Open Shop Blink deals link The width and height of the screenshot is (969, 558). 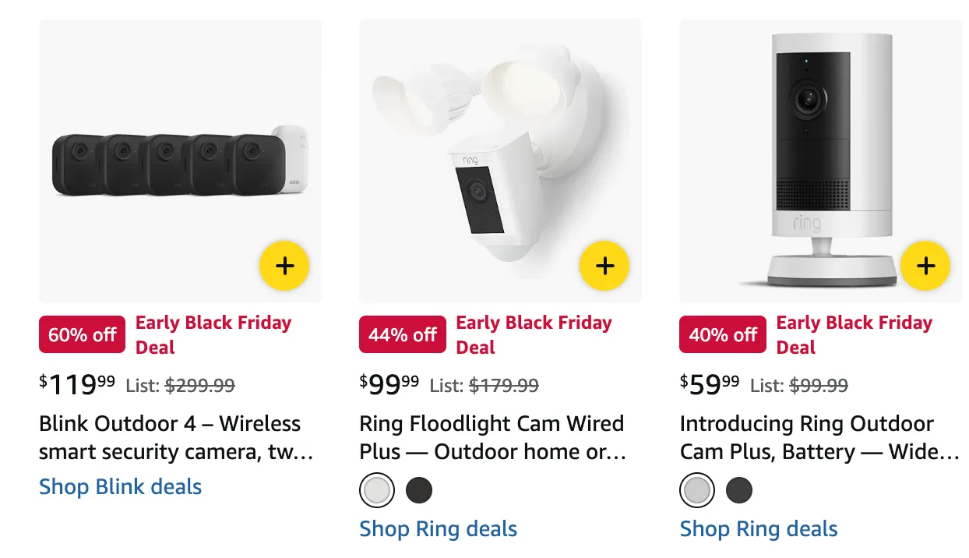pyautogui.click(x=120, y=487)
